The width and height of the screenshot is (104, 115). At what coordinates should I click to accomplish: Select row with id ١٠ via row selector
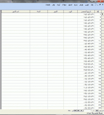(x=103, y=41)
